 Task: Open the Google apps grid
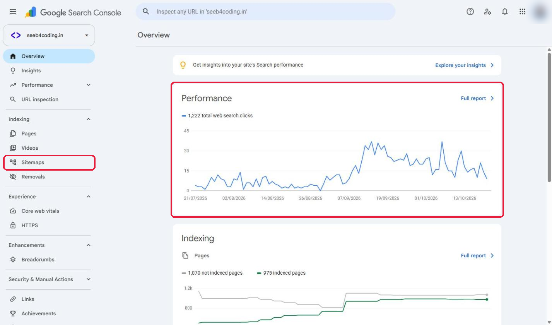click(522, 12)
